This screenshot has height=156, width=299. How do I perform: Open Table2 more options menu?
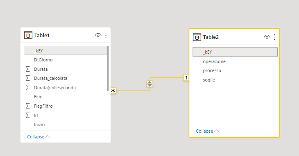pos(274,37)
